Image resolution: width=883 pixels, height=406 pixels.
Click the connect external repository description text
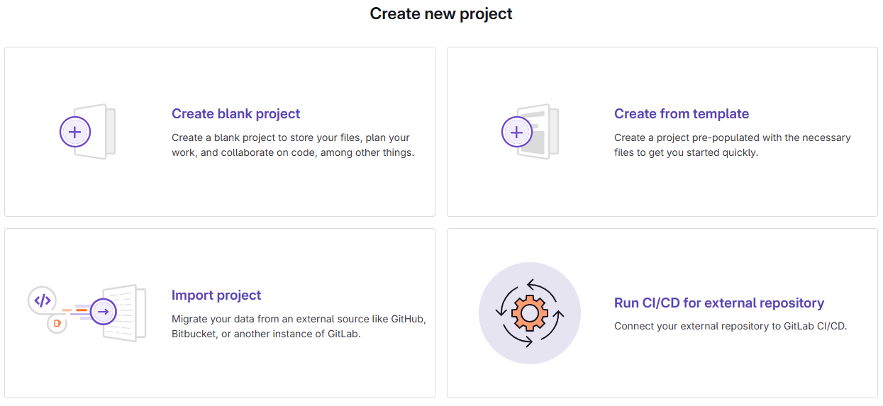click(x=731, y=327)
